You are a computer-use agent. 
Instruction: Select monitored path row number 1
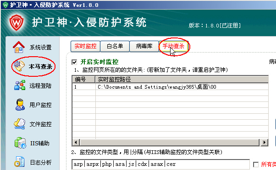tap(170, 87)
